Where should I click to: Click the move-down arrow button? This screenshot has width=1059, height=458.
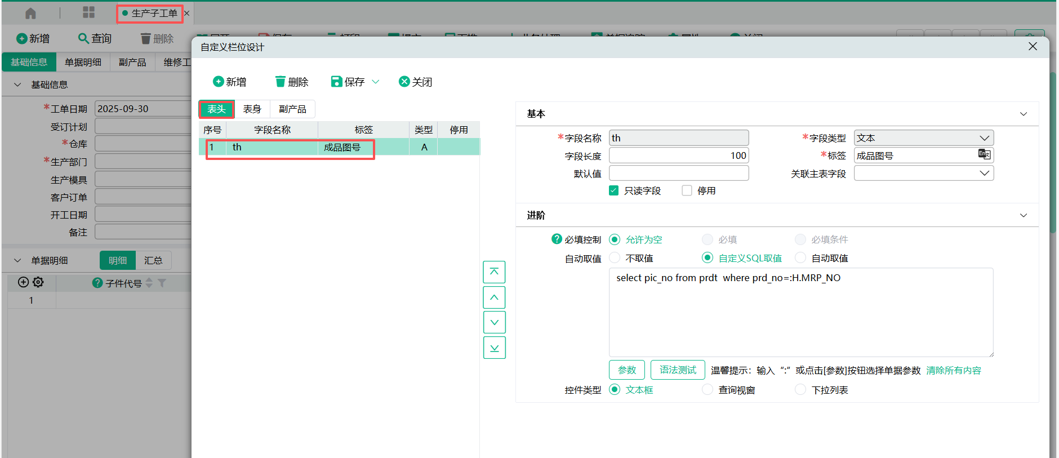click(x=494, y=322)
